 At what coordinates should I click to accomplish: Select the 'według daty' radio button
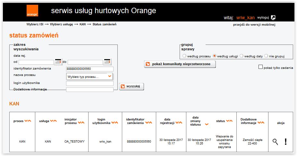[x=241, y=56]
